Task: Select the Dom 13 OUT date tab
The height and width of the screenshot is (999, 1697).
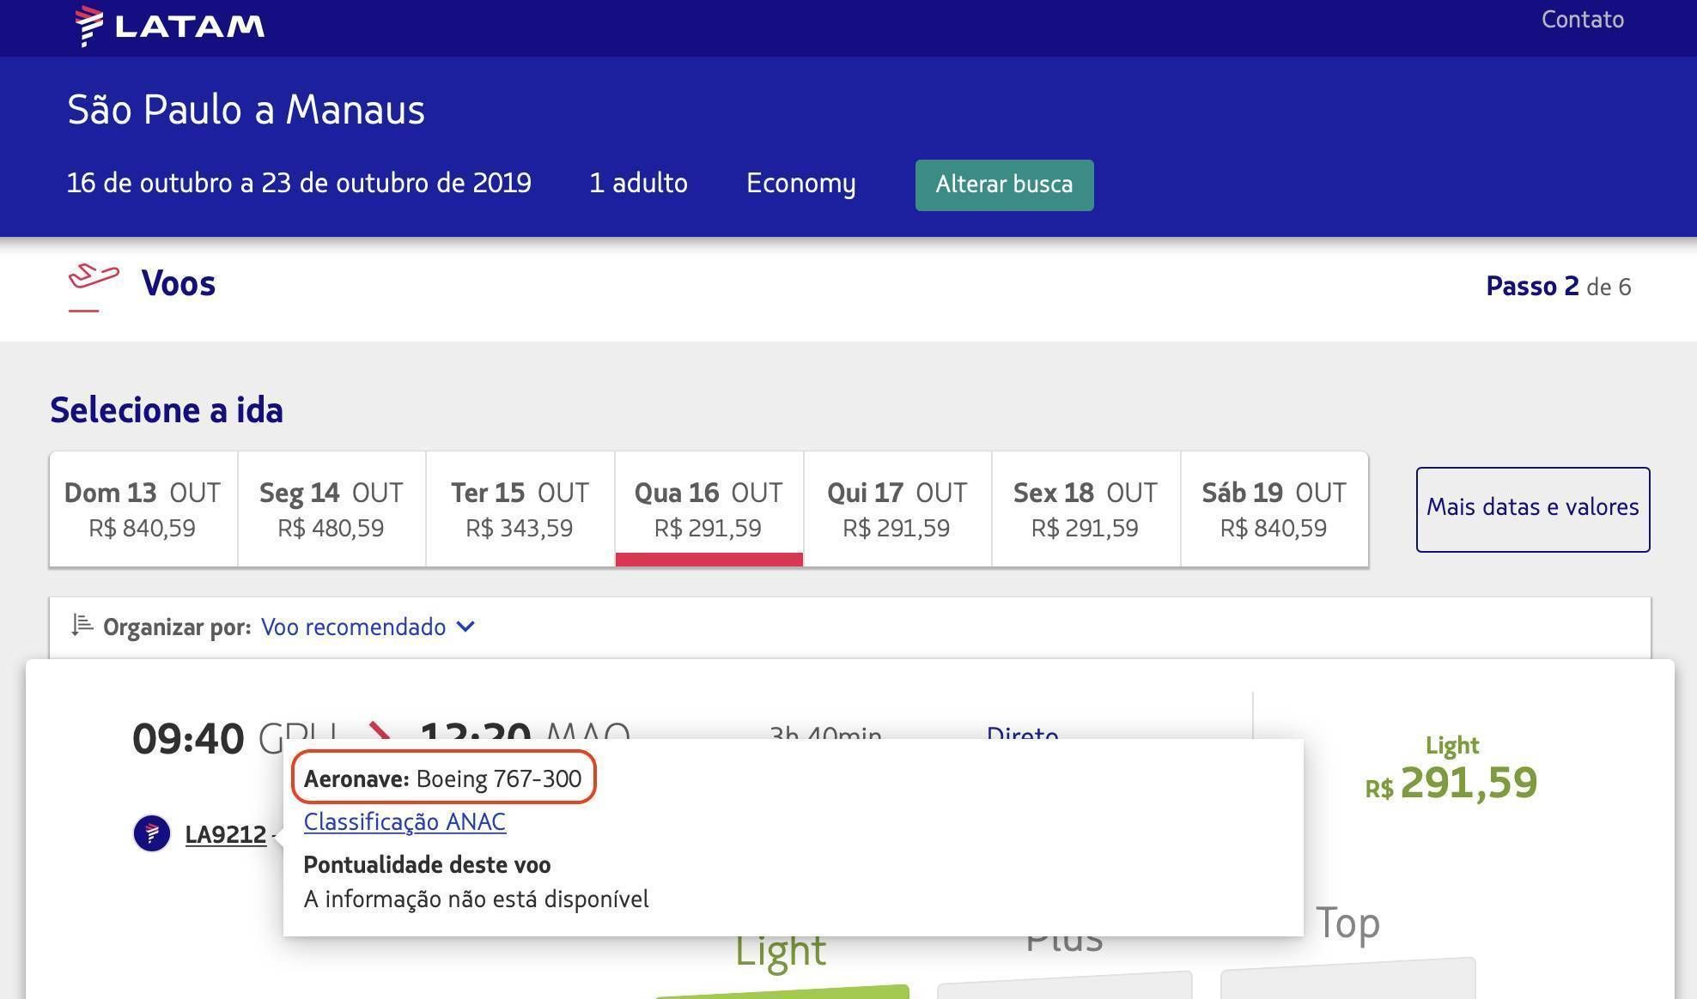Action: pos(143,509)
